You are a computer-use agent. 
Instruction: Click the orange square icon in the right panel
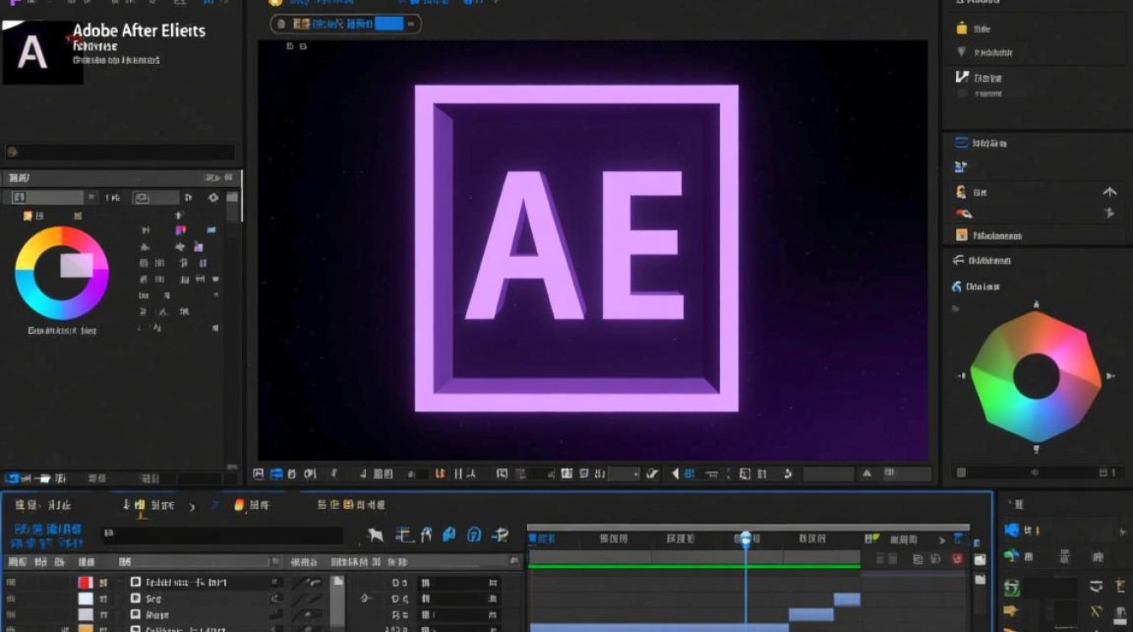tap(961, 235)
